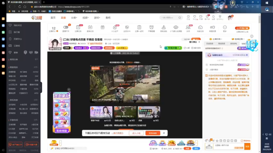
Task: Open the watch history clock icon
Action: pyautogui.click(x=188, y=17)
